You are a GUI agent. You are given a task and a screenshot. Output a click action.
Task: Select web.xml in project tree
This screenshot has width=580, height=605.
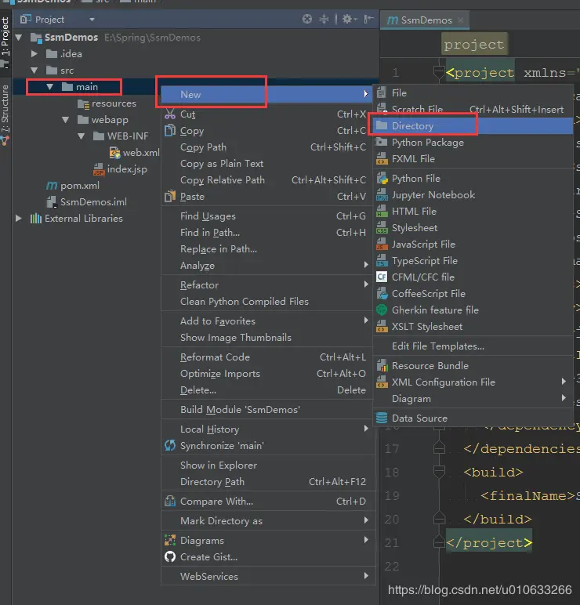click(134, 153)
